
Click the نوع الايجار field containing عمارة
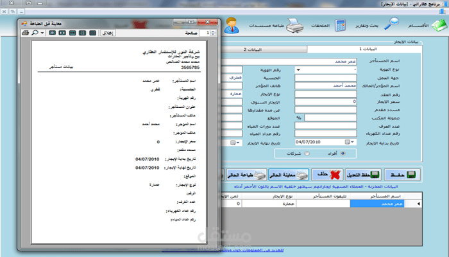pyautogui.click(x=232, y=94)
